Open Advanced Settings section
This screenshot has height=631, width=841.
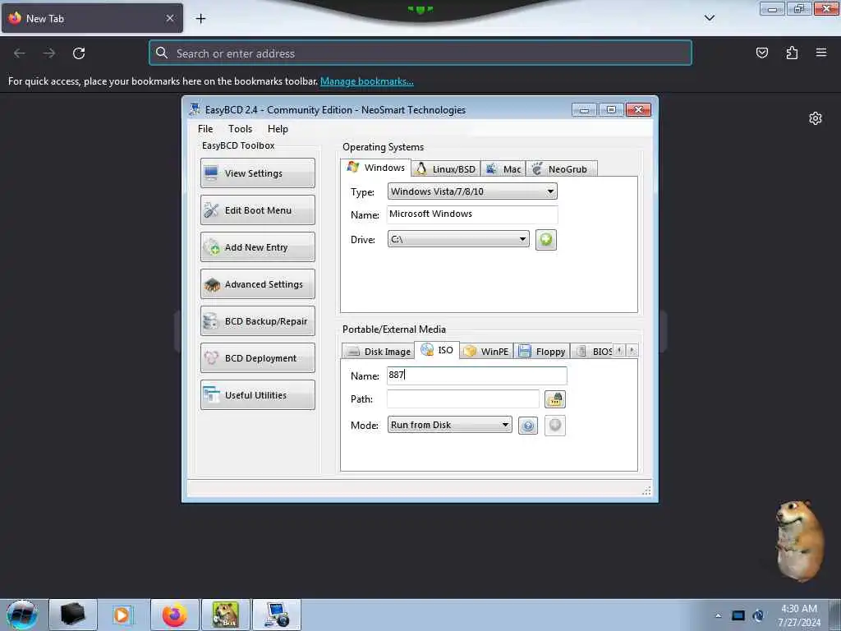pos(257,283)
